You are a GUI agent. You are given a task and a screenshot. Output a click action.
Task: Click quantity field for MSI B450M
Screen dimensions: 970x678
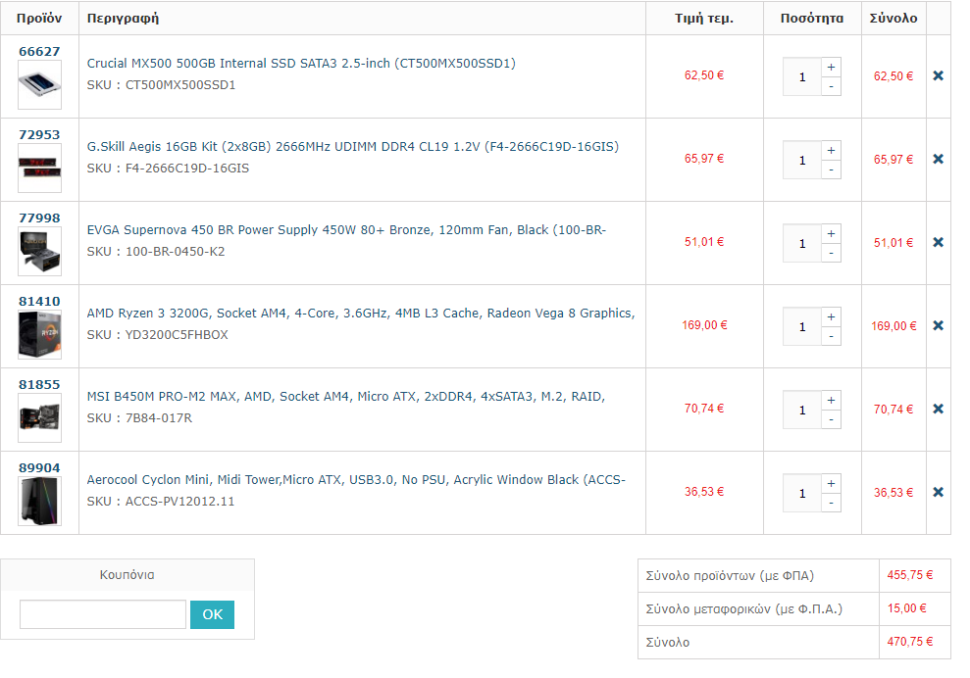click(801, 410)
